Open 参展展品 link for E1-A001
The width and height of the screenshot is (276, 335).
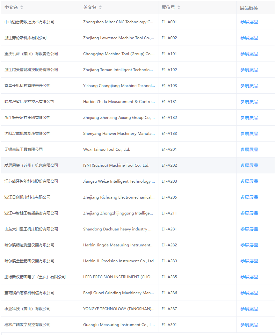[249, 22]
